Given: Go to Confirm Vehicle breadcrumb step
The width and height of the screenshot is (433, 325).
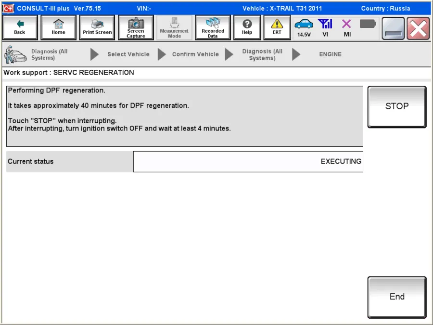Looking at the screenshot, I should pyautogui.click(x=195, y=54).
